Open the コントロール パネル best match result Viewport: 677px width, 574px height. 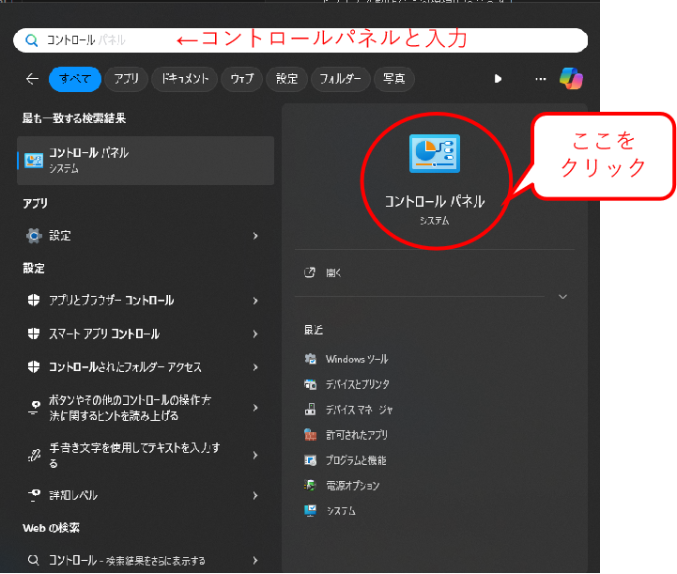(x=146, y=161)
